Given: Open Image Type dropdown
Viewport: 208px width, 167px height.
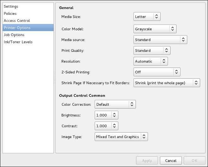Looking at the screenshot, I should coord(121,137).
